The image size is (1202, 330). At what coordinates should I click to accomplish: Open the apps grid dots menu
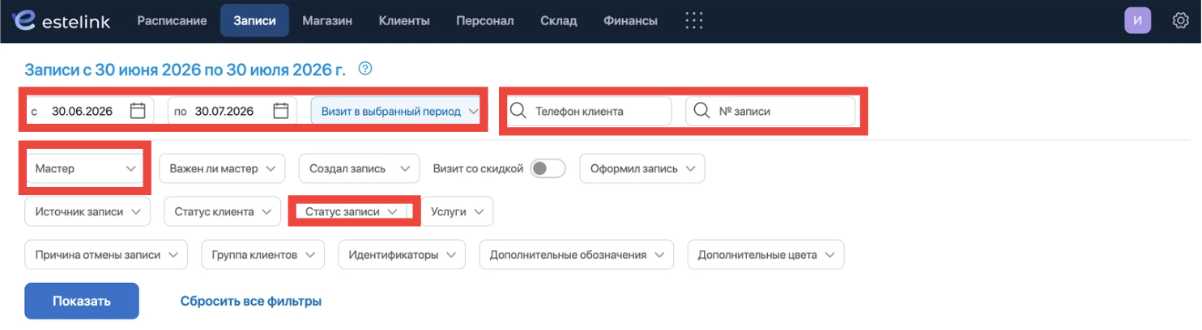pyautogui.click(x=693, y=21)
